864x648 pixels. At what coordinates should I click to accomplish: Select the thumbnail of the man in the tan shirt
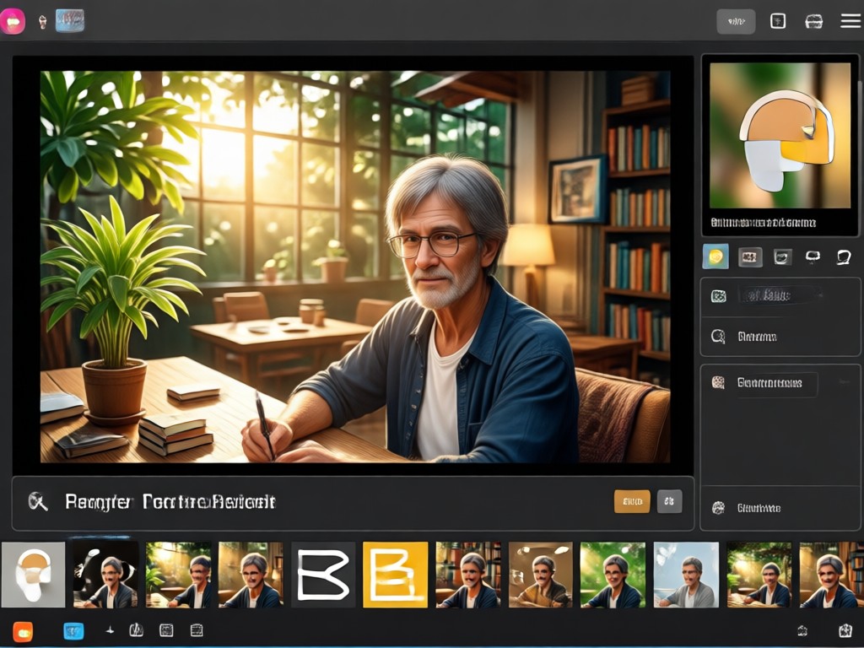[541, 575]
